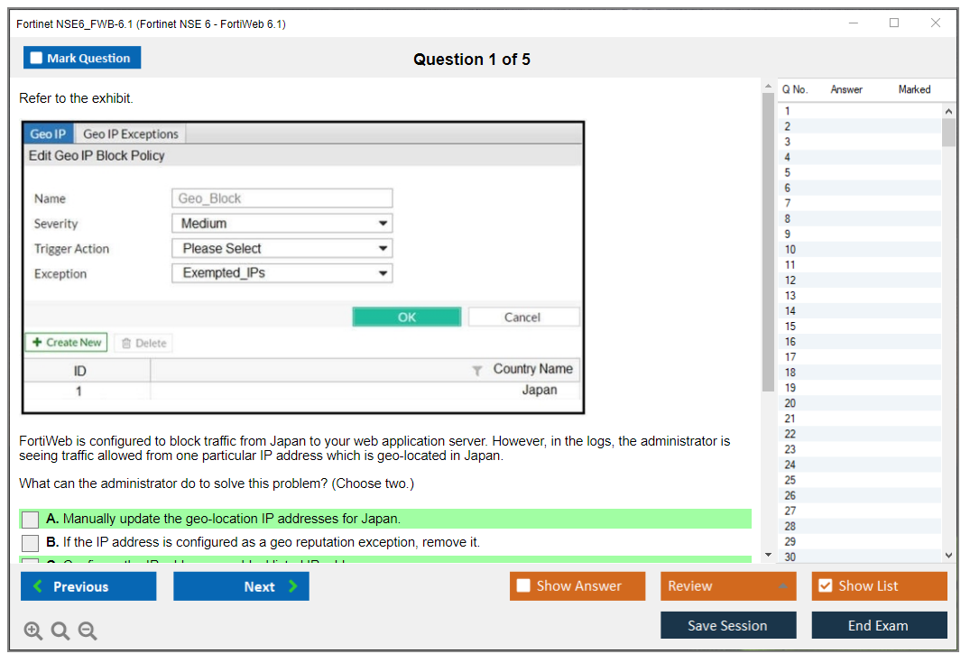Click the zoom out magnifier icon
This screenshot has width=970, height=663.
click(x=88, y=631)
